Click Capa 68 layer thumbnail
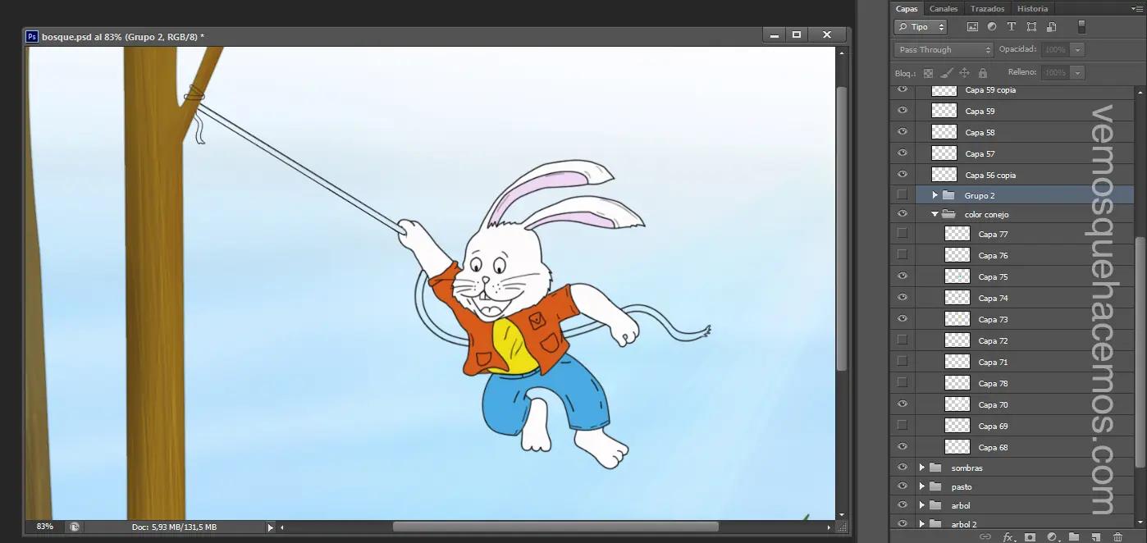 [957, 447]
